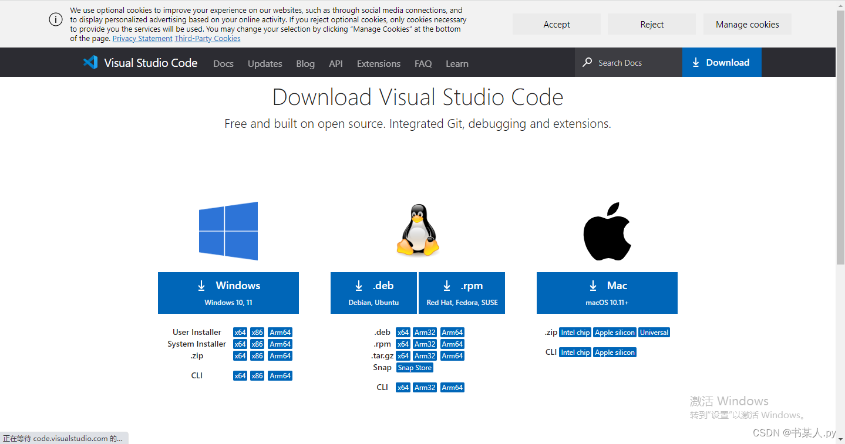Viewport: 845px width, 444px height.
Task: Focus the Search Docs input field
Action: 628,62
